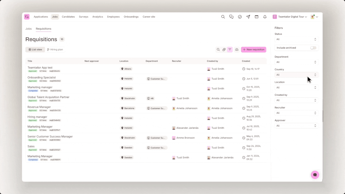Click the Teamtailor logo icon

tap(27, 17)
